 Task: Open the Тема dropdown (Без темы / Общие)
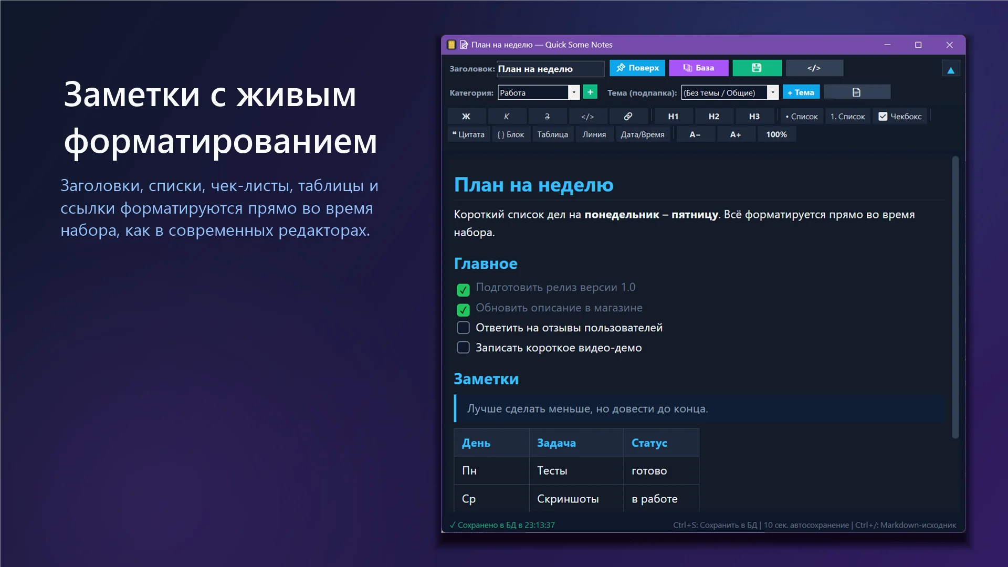coord(730,92)
